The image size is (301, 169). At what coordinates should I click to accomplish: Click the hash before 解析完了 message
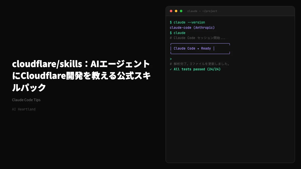(171, 64)
